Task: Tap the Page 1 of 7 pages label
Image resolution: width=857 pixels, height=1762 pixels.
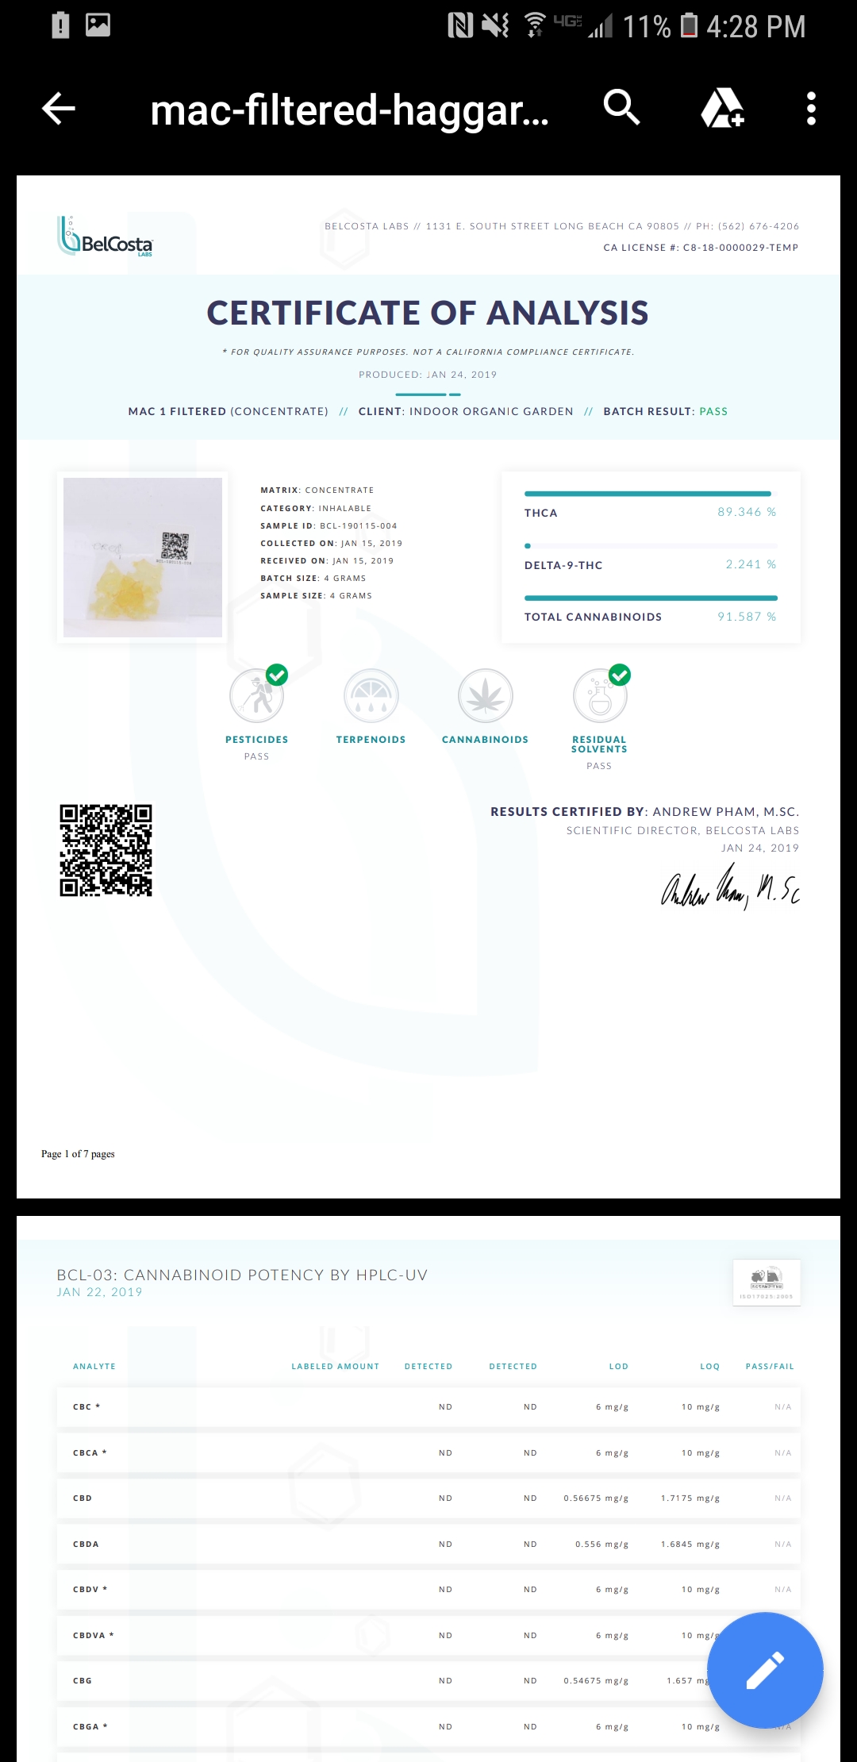Action: (78, 1154)
